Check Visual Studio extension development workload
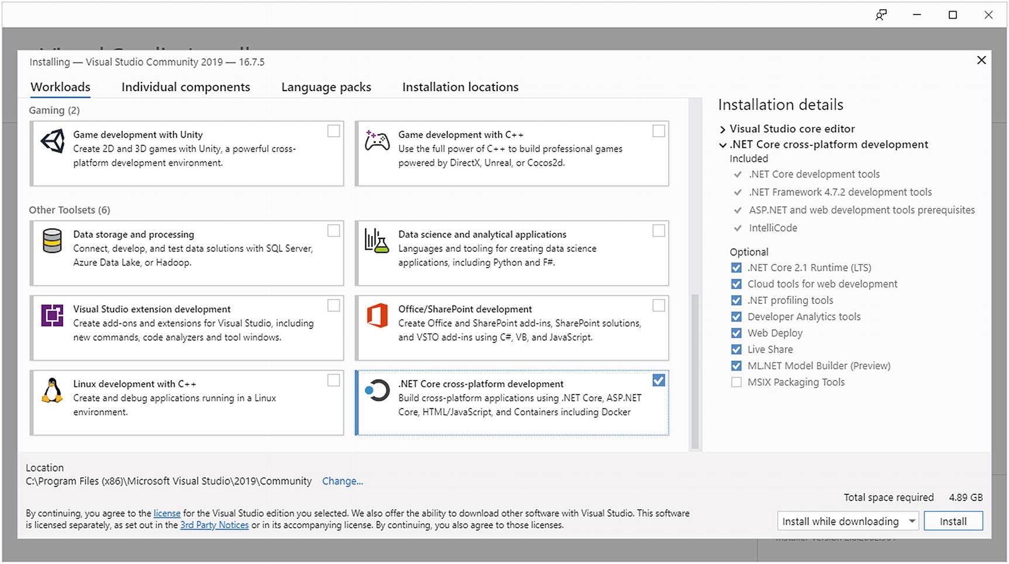This screenshot has width=1009, height=564. [333, 306]
